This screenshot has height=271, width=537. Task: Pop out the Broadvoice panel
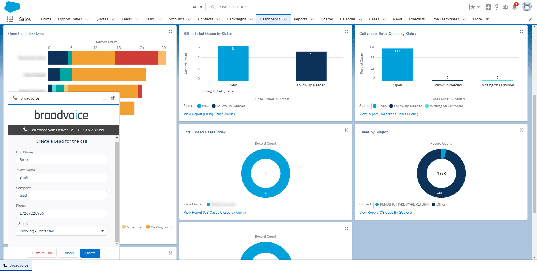113,98
